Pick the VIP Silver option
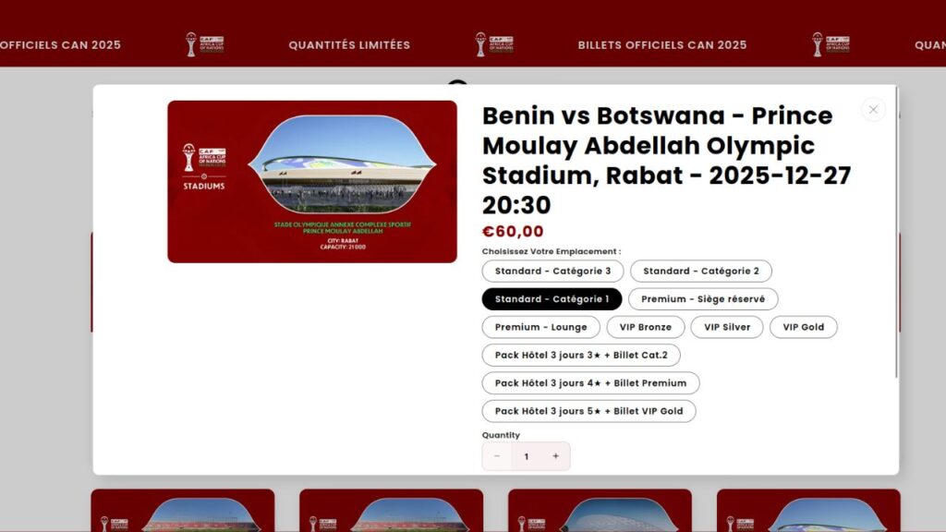The width and height of the screenshot is (946, 532). [727, 327]
